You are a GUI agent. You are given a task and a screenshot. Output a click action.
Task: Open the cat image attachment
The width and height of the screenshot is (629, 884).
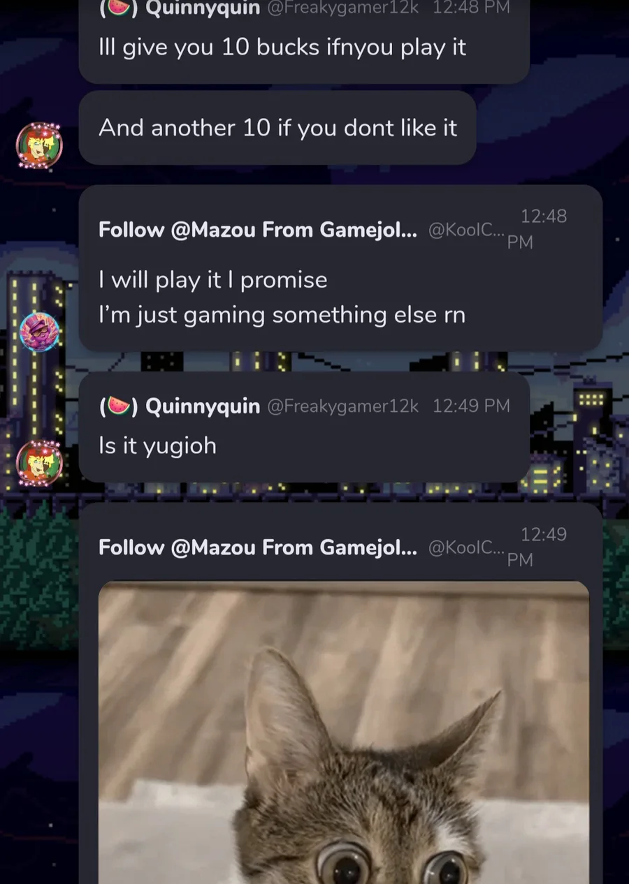[x=344, y=732]
